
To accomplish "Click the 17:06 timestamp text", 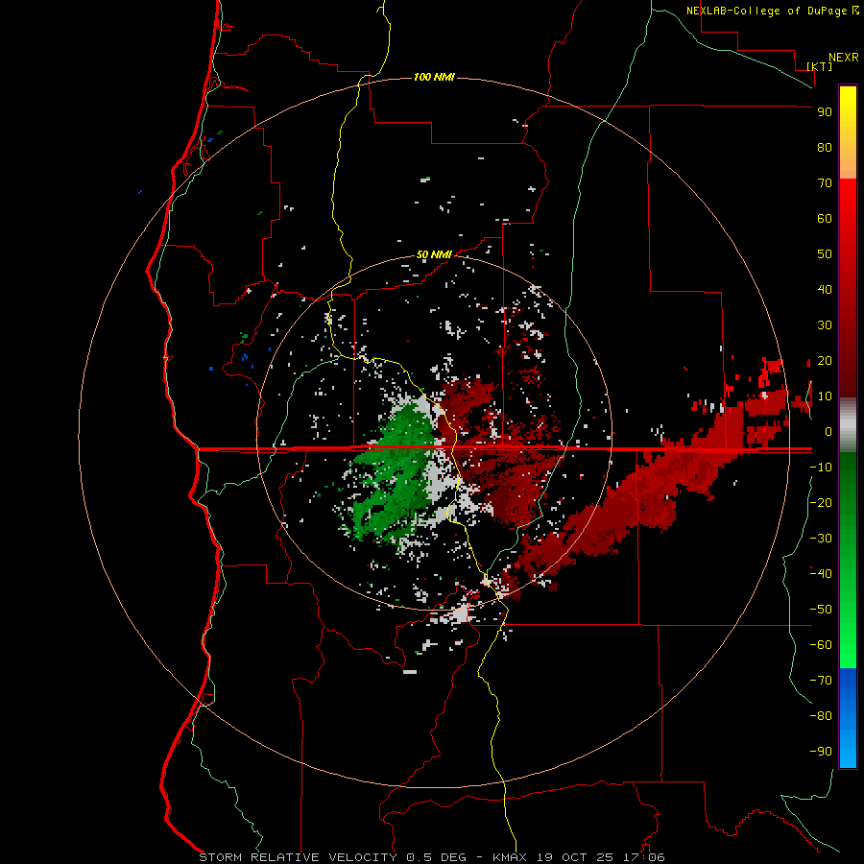I will [645, 857].
